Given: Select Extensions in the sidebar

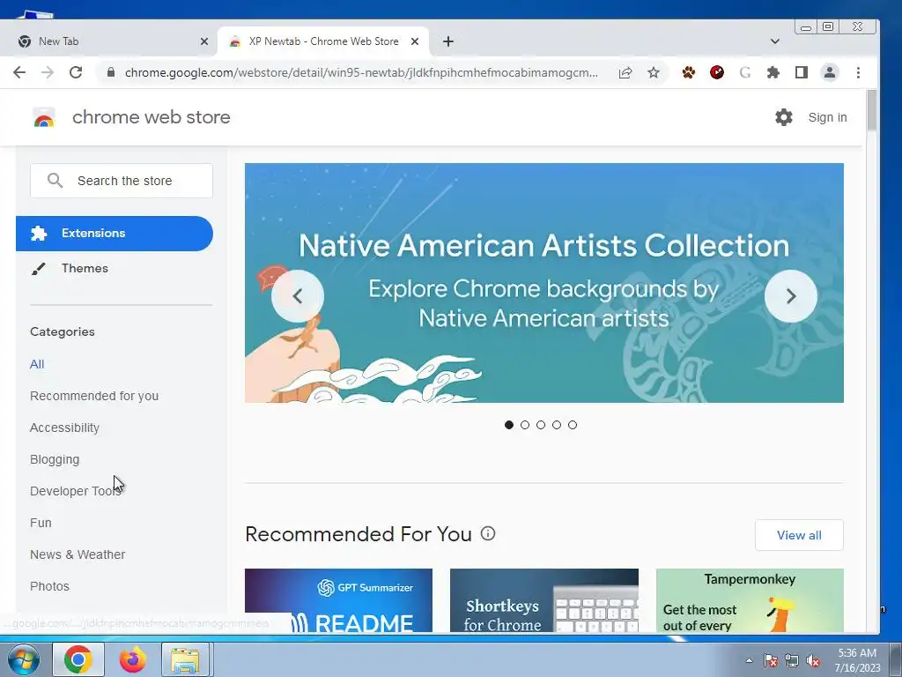Looking at the screenshot, I should [x=114, y=233].
